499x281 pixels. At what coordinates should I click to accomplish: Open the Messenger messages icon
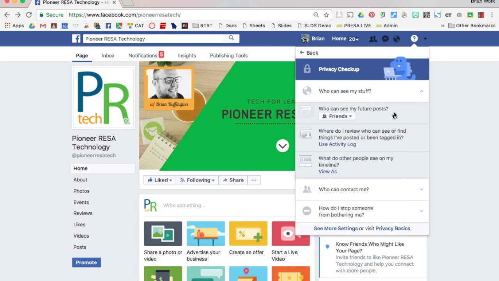pos(385,39)
